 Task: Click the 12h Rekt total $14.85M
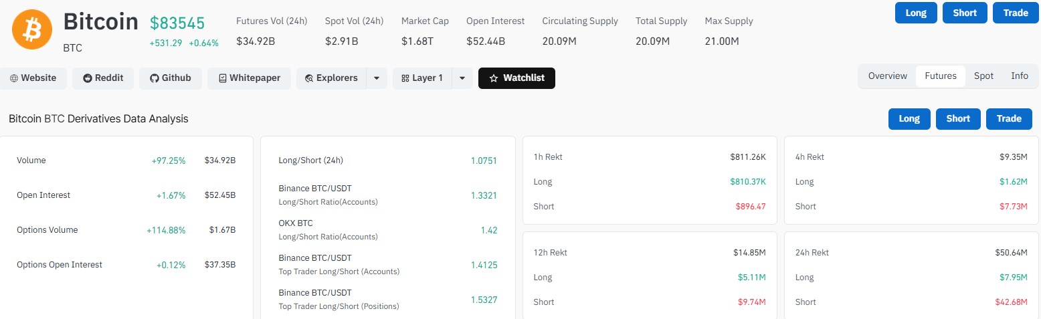(x=749, y=253)
